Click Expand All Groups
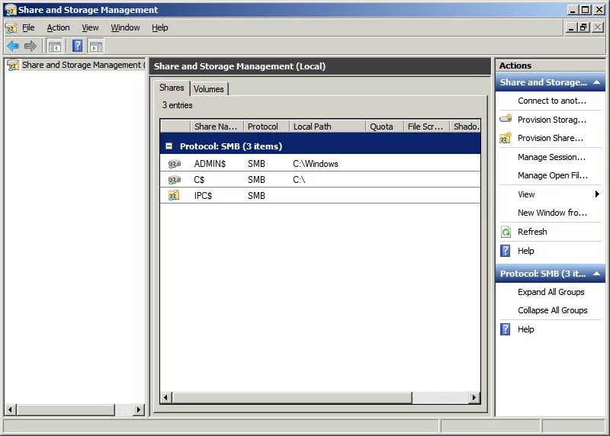The height and width of the screenshot is (436, 610). click(x=551, y=292)
